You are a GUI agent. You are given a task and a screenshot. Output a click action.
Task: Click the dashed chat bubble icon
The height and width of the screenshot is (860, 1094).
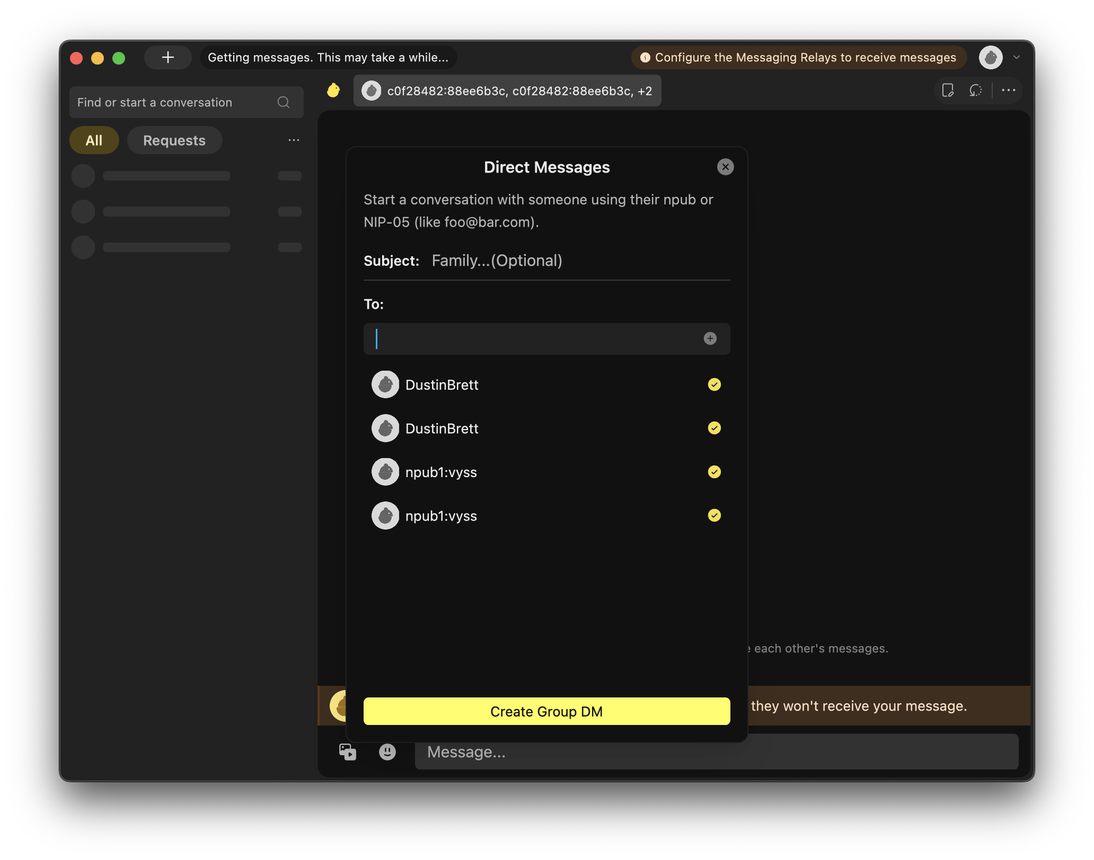(975, 91)
